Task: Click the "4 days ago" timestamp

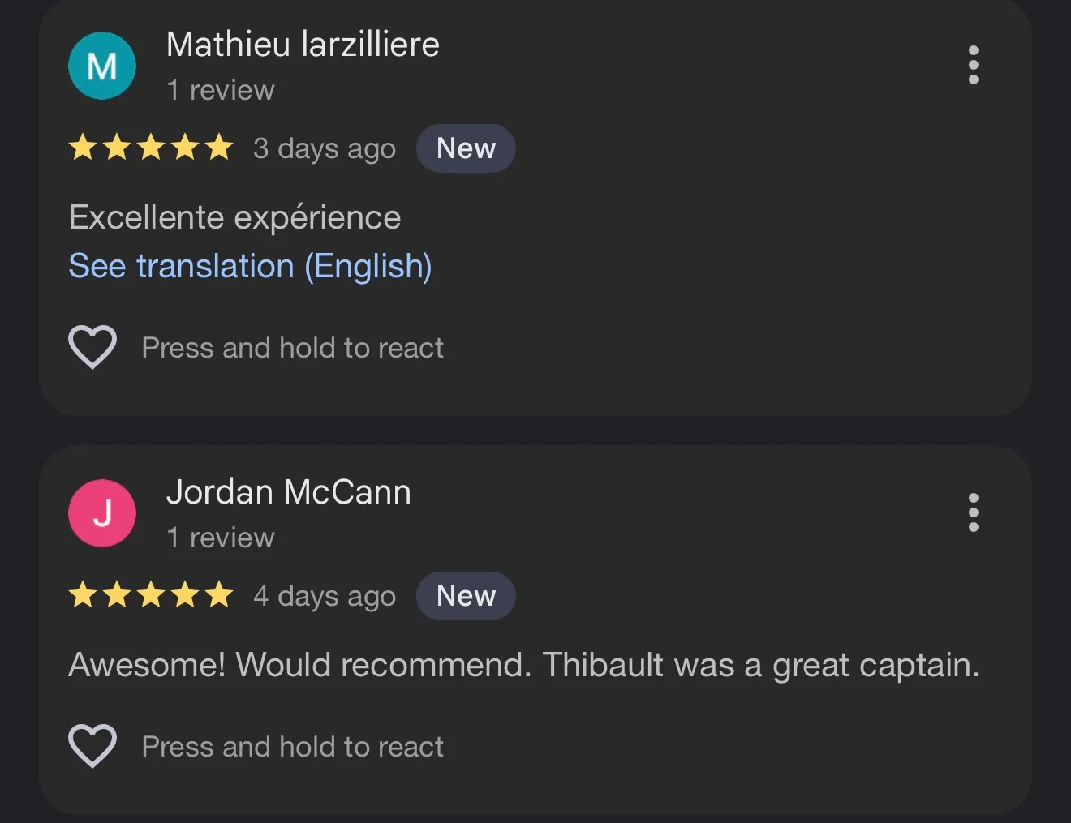Action: [x=325, y=596]
